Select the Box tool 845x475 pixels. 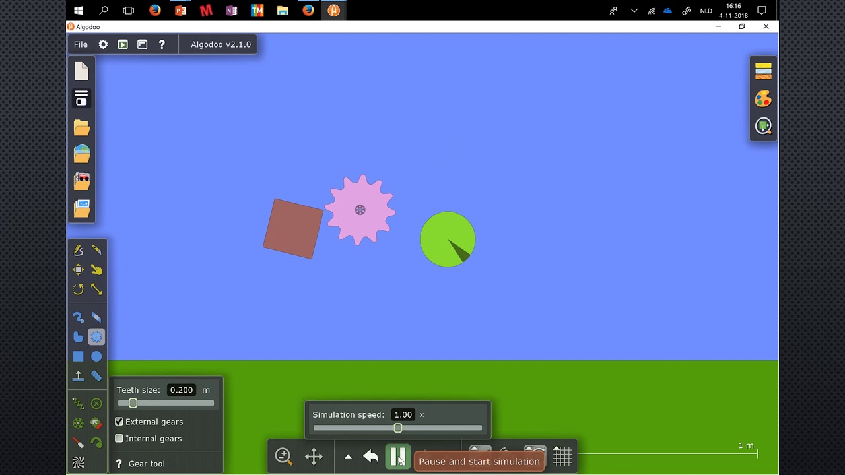(x=78, y=356)
